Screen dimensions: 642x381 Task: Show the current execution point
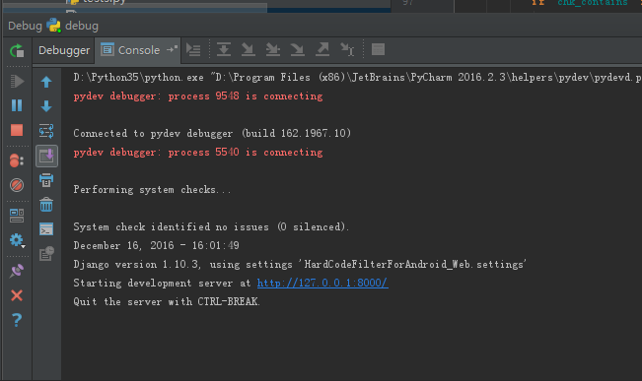tap(193, 50)
